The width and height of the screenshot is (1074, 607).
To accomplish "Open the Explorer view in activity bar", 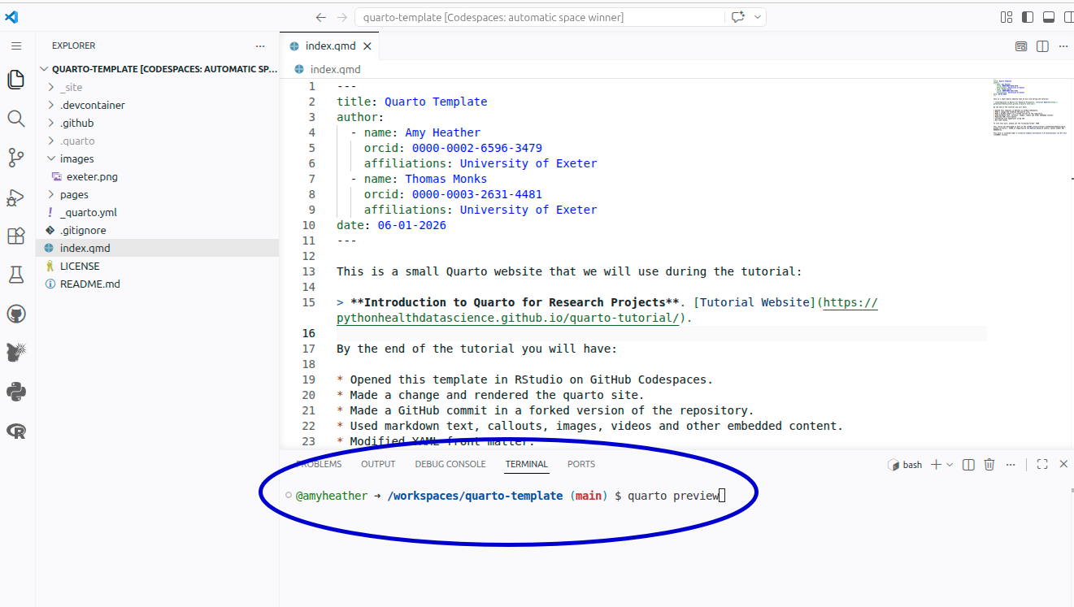I will tap(16, 79).
